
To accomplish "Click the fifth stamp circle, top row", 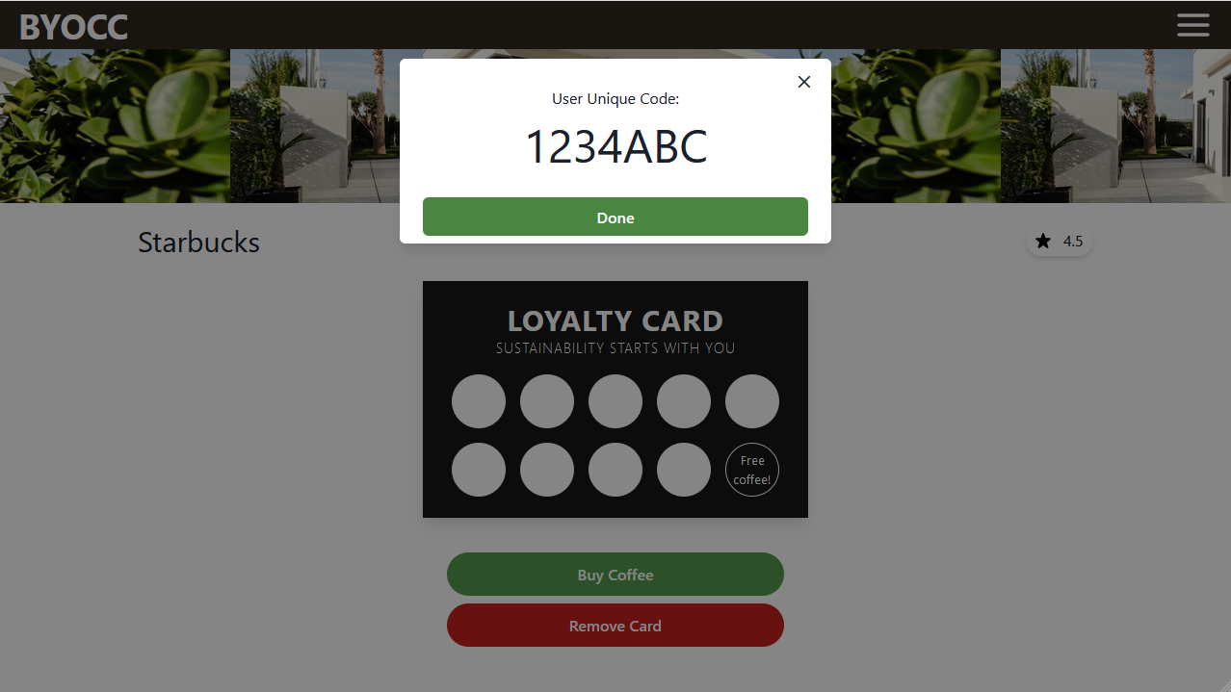I will click(x=752, y=401).
